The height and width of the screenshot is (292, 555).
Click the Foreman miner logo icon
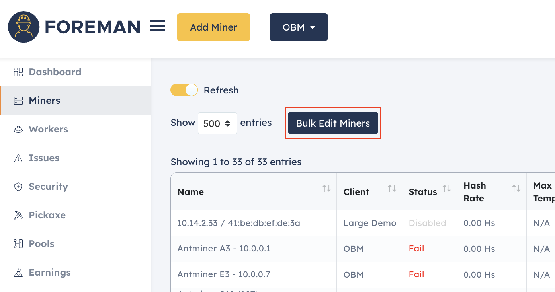pos(24,27)
